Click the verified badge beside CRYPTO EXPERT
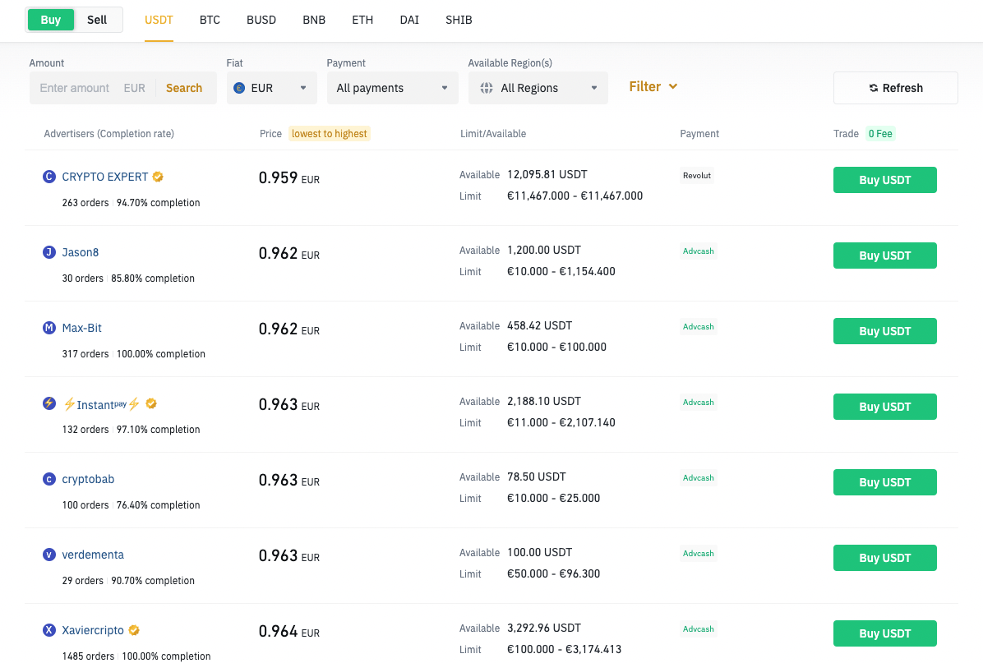The height and width of the screenshot is (663, 983). pyautogui.click(x=158, y=177)
